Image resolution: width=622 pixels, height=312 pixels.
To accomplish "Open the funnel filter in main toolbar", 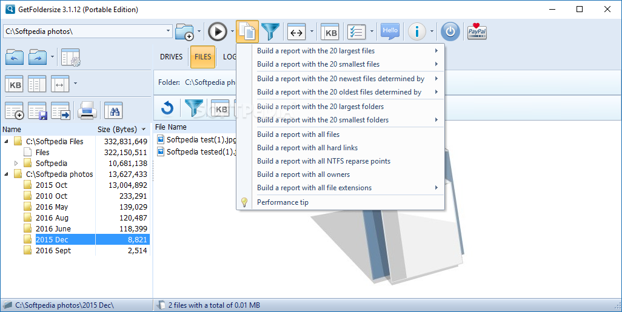I will [x=270, y=32].
